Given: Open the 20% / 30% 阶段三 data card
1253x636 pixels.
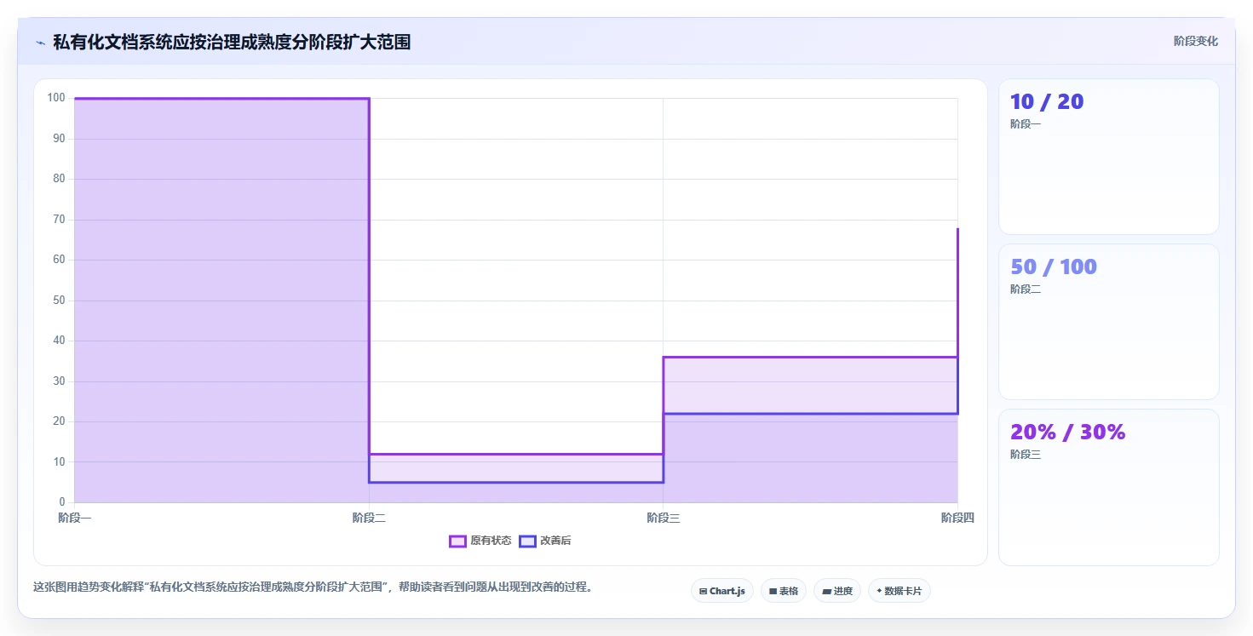Looking at the screenshot, I should tap(1108, 487).
